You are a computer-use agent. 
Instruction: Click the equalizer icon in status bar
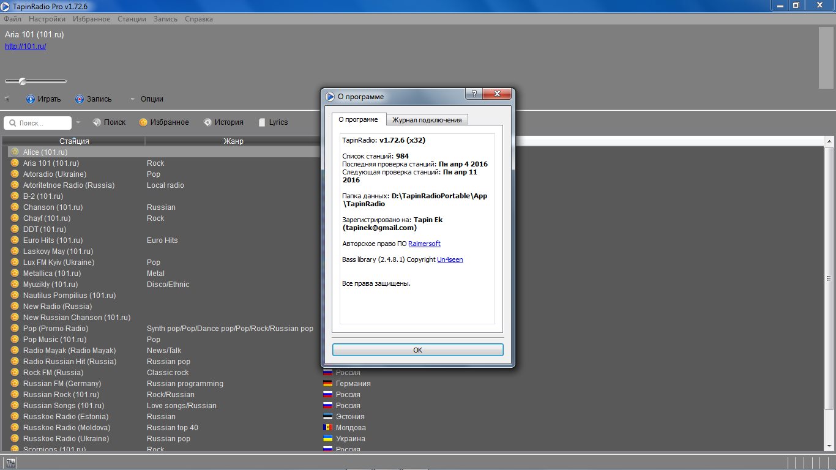10,463
